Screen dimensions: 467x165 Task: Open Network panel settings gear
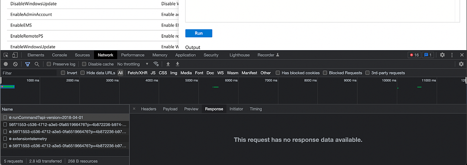pos(462,64)
